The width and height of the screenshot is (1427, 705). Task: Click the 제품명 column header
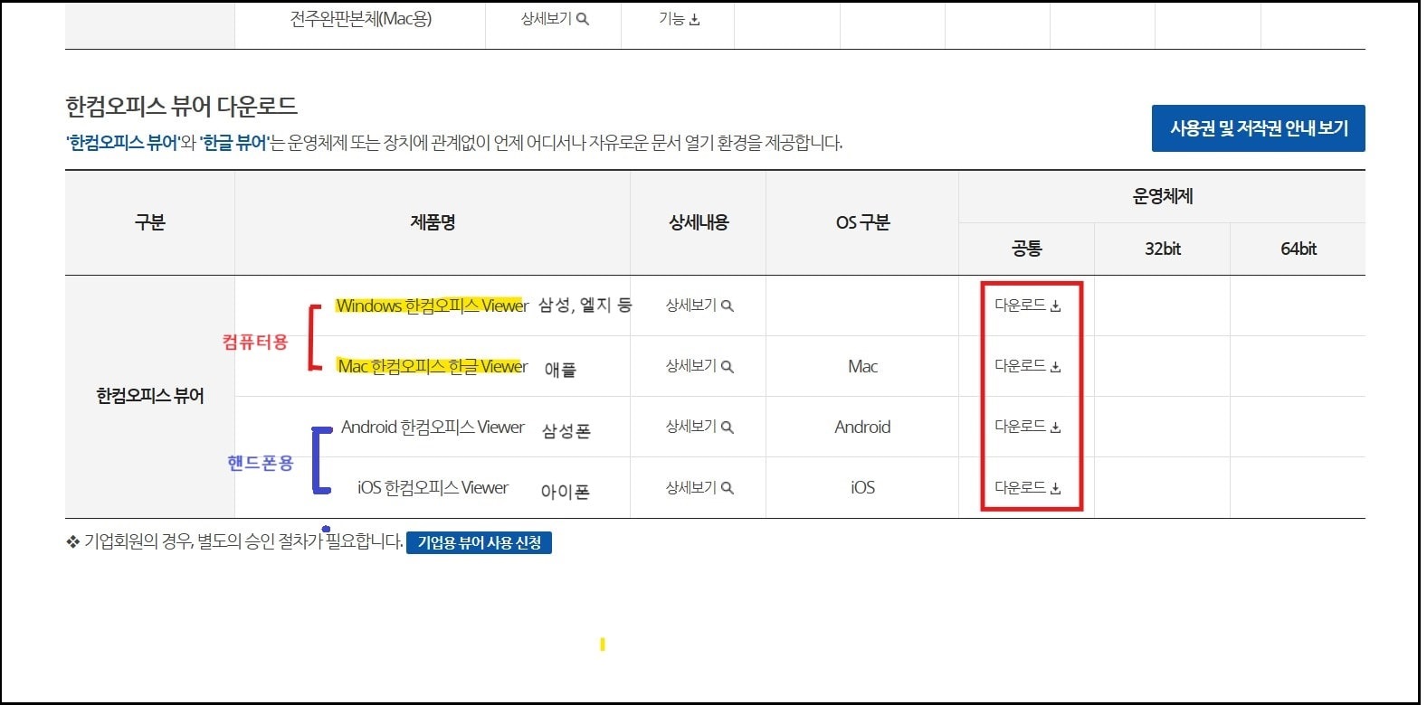[x=433, y=222]
